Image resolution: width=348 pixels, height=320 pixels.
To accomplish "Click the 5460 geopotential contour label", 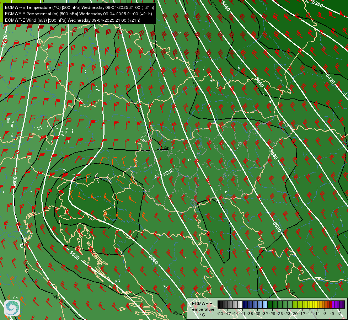I will (259, 82).
